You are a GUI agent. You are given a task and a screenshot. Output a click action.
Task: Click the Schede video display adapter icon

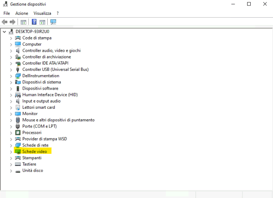(x=18, y=151)
